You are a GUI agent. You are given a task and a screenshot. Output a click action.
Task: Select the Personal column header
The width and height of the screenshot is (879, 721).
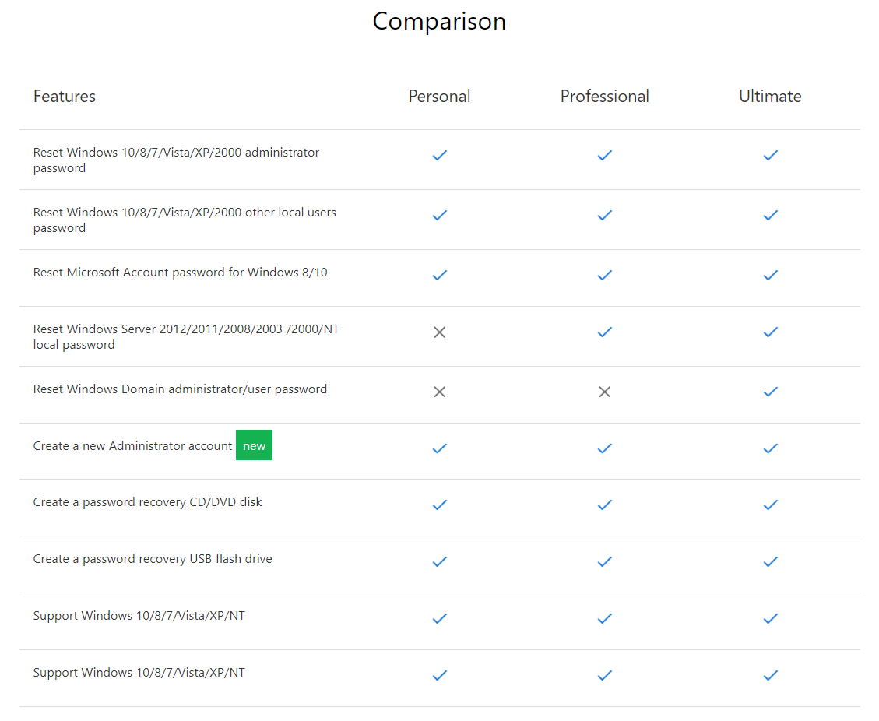tap(439, 97)
